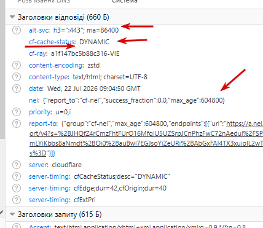Open help icon beside report-to header

tap(17, 124)
